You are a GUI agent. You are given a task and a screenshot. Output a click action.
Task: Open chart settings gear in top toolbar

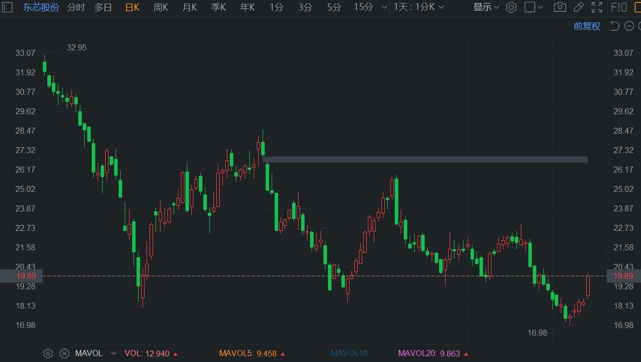point(511,7)
